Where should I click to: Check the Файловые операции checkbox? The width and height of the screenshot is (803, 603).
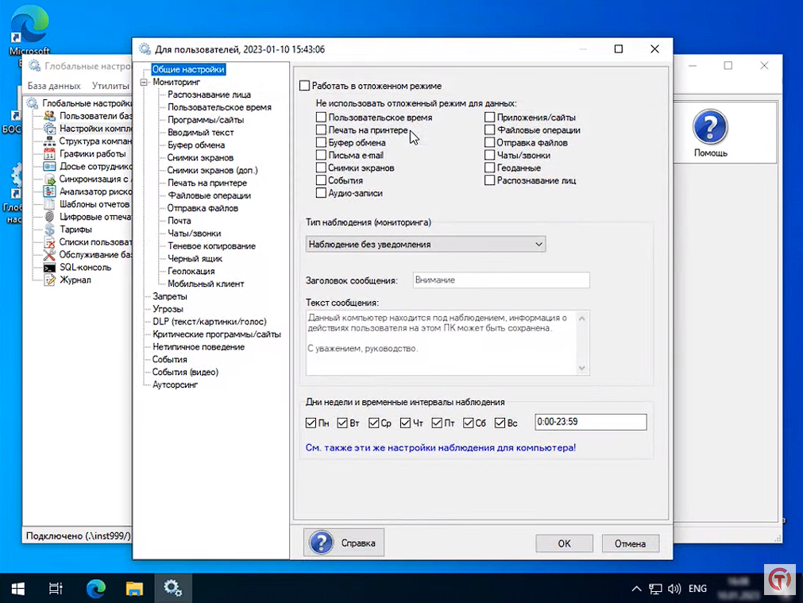[x=489, y=130]
